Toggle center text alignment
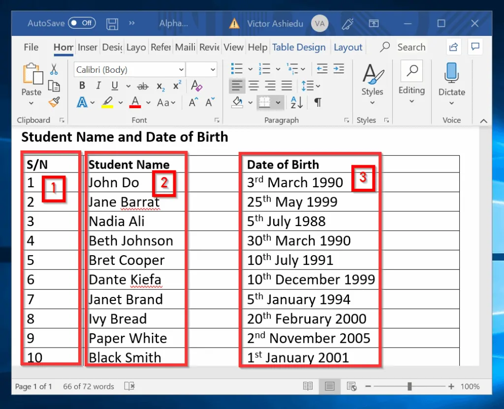504x409 pixels. (254, 85)
